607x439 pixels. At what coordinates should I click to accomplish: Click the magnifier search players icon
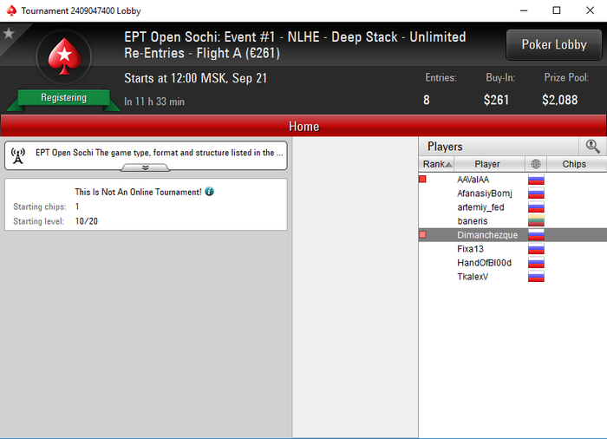(x=592, y=147)
